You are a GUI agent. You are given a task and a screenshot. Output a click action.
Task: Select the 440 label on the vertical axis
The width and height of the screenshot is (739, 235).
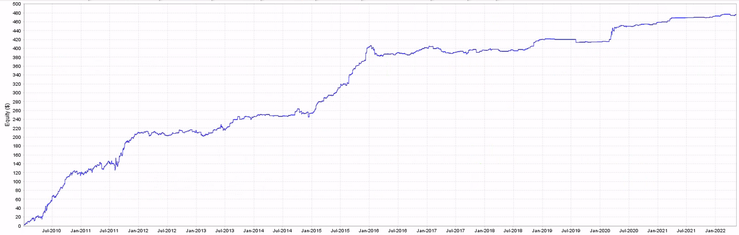coord(17,31)
